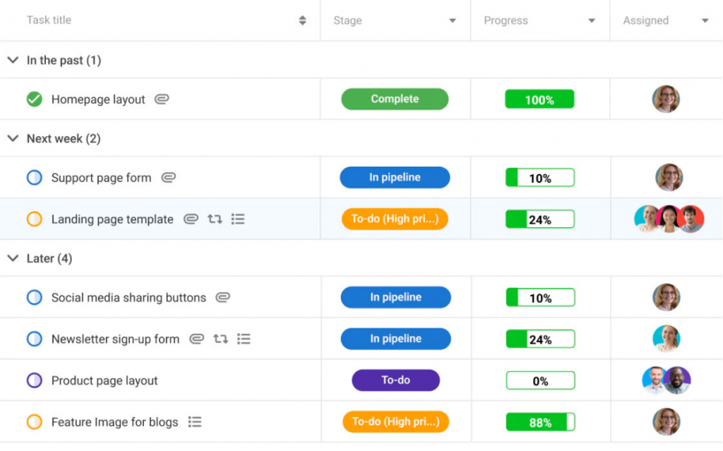
Task: Collapse the Next week group
Action: tap(13, 138)
